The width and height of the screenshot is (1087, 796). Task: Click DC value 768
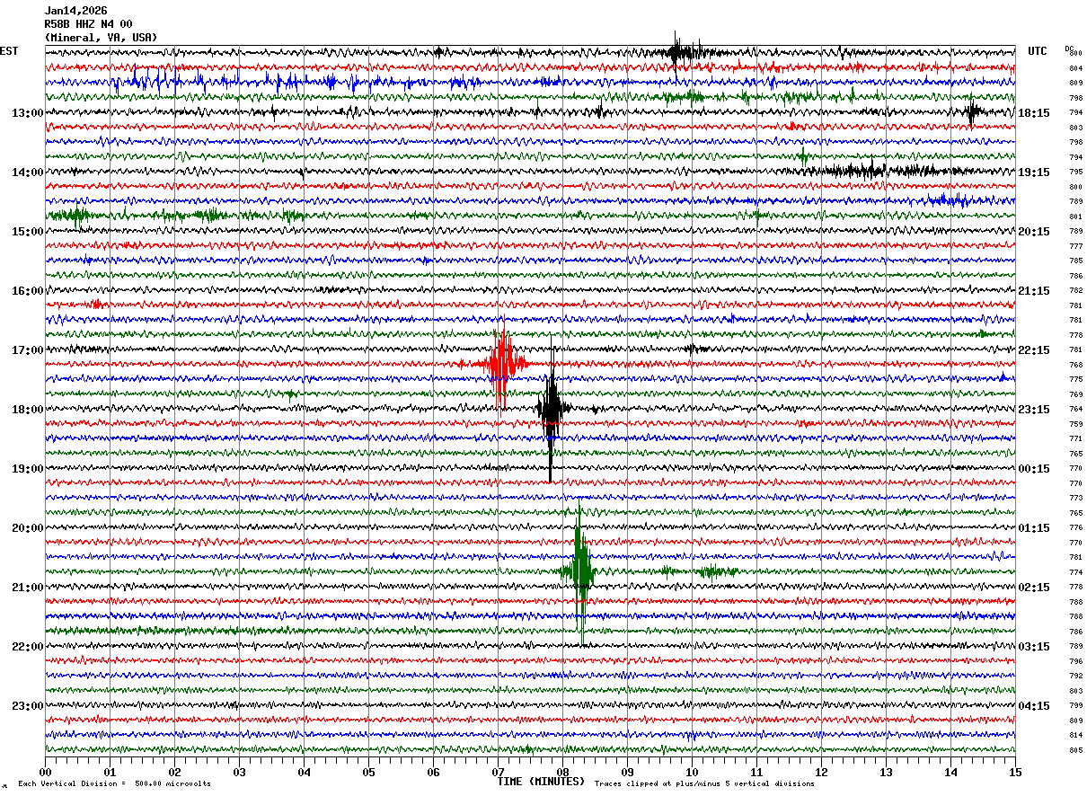(1075, 365)
